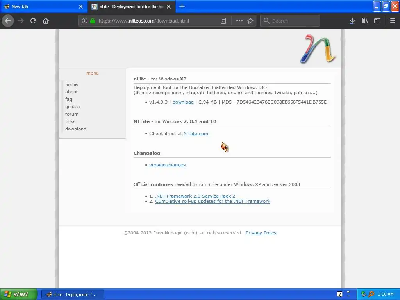
Task: Click the green arrow system tray icon
Action: 364,294
